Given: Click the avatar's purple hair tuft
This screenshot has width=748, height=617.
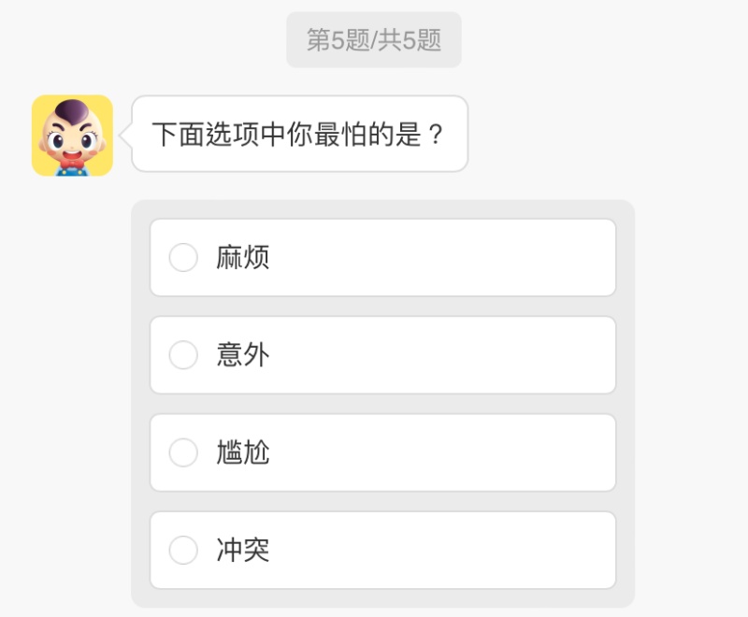Looking at the screenshot, I should pyautogui.click(x=71, y=113).
